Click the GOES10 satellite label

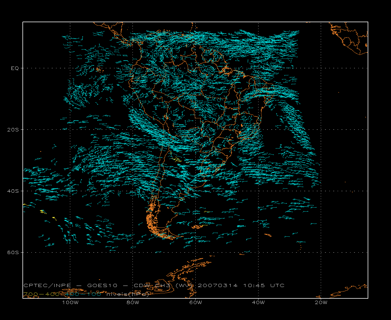pyautogui.click(x=103, y=286)
